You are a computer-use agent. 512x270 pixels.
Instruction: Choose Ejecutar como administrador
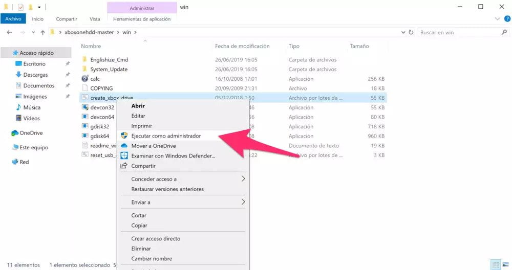click(x=166, y=136)
